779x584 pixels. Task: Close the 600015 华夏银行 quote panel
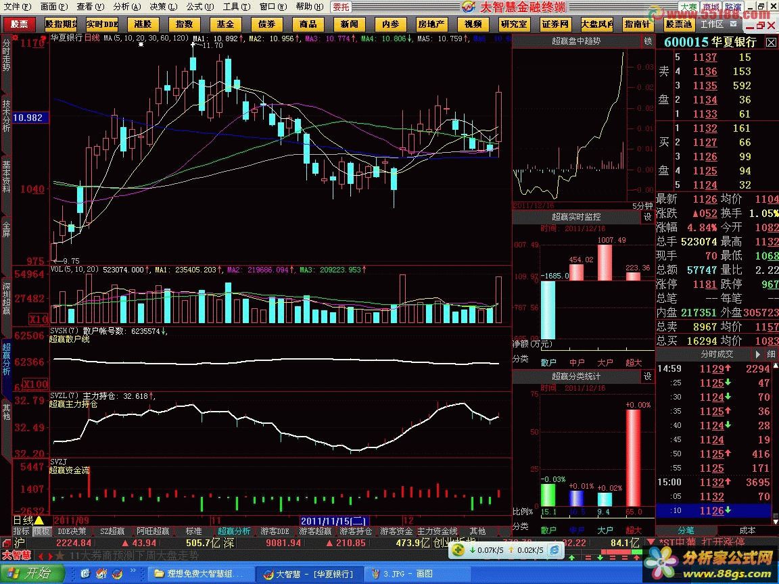point(771,42)
